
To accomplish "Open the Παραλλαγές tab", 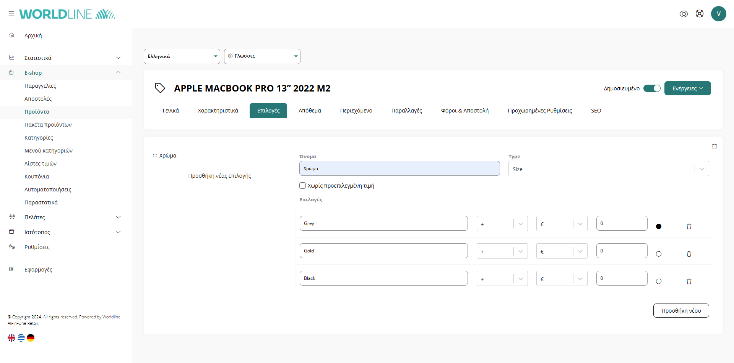I will point(406,111).
